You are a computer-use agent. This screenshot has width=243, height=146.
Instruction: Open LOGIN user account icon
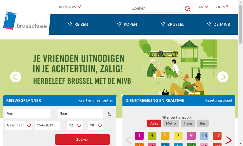(x=227, y=7)
